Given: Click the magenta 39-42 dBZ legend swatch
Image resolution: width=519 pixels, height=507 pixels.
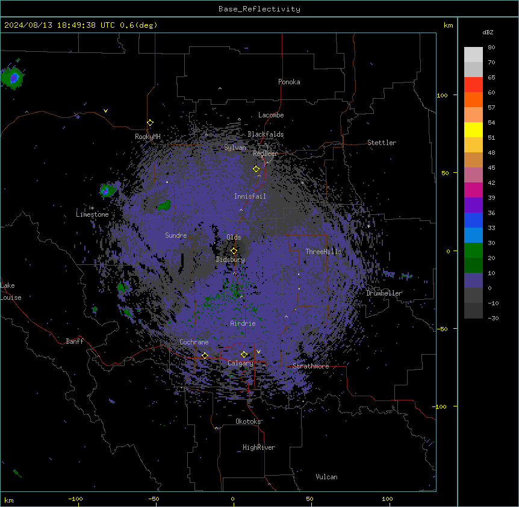Looking at the screenshot, I should click(x=473, y=190).
